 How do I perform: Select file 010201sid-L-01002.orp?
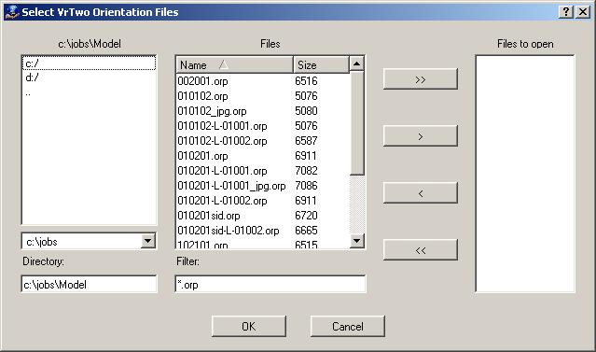(x=229, y=231)
